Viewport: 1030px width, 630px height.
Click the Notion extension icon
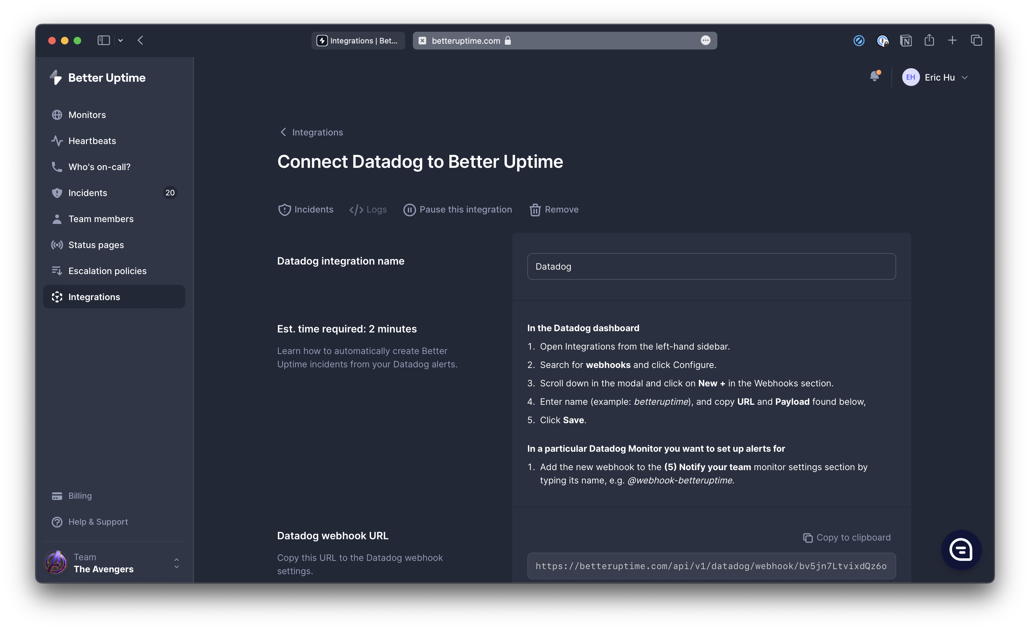[x=905, y=41]
